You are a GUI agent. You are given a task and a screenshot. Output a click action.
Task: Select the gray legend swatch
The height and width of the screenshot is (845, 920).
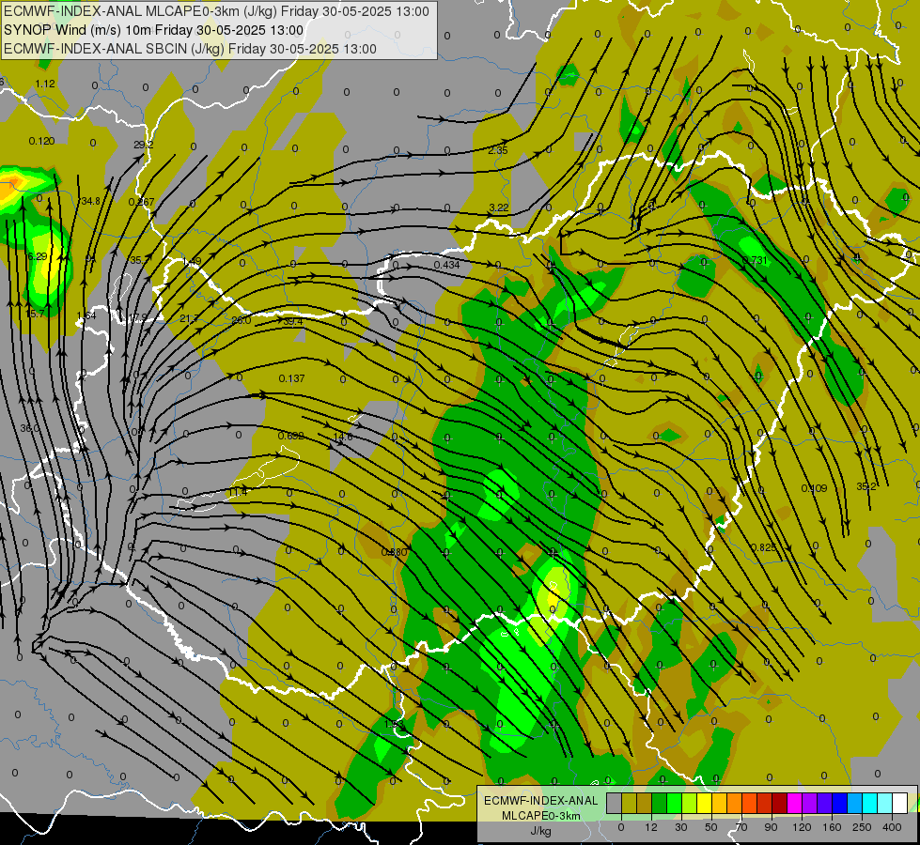coord(615,803)
